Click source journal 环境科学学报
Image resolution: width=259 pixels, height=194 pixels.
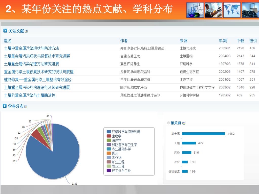(189, 95)
